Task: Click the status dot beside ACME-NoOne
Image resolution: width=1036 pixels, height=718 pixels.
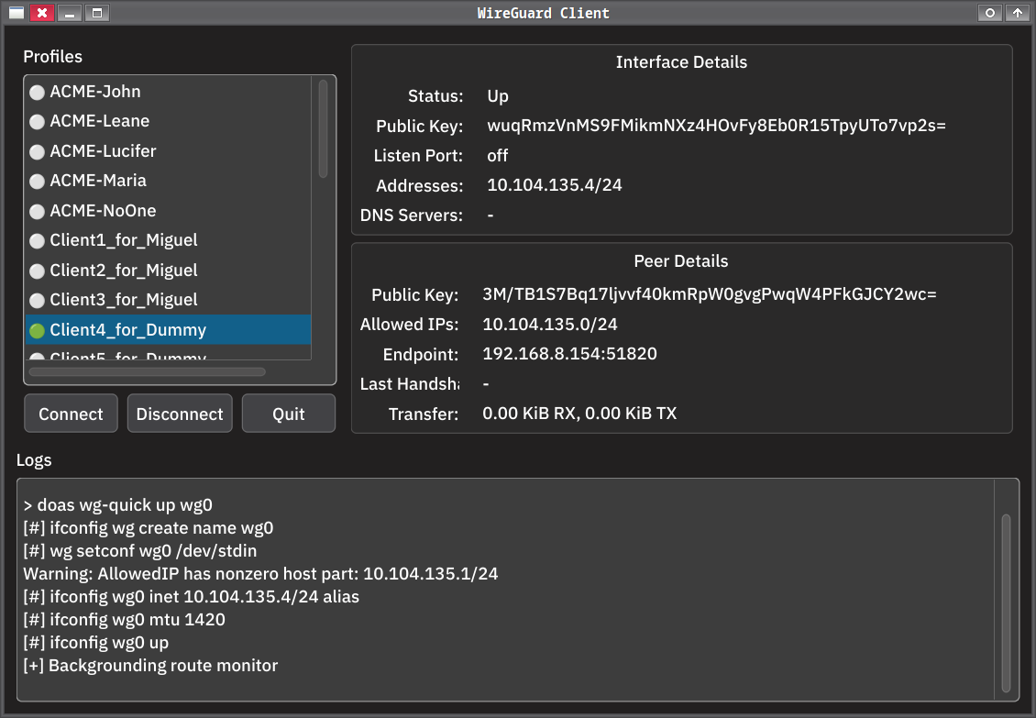Action: (37, 211)
